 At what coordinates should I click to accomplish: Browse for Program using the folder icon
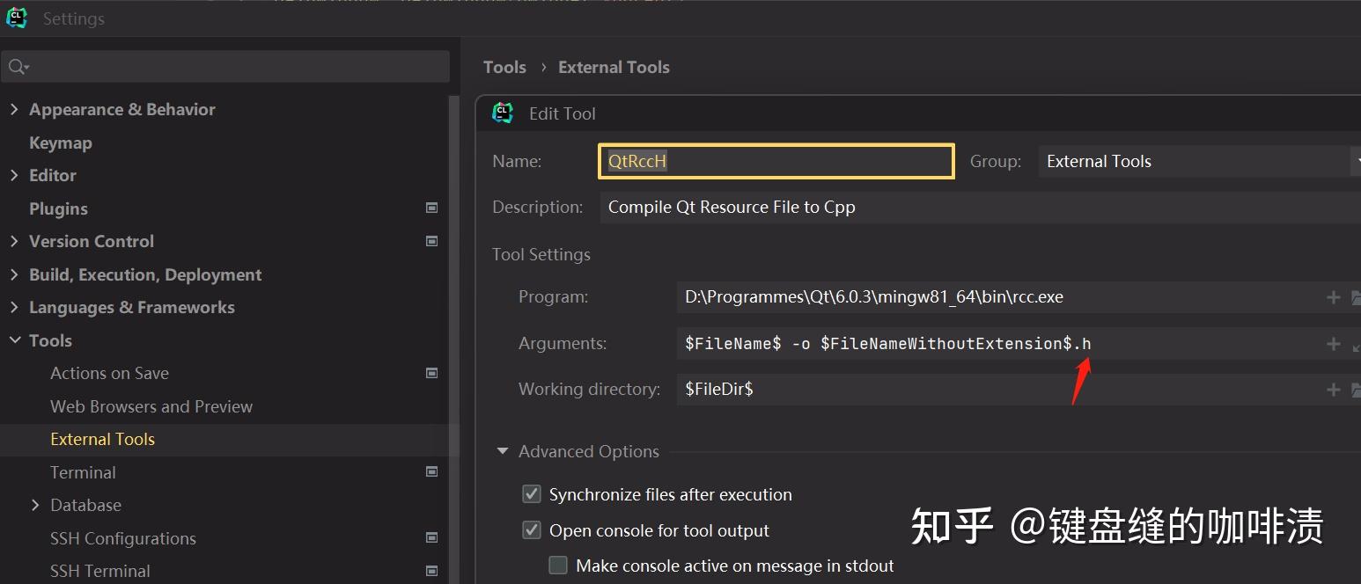tap(1356, 297)
